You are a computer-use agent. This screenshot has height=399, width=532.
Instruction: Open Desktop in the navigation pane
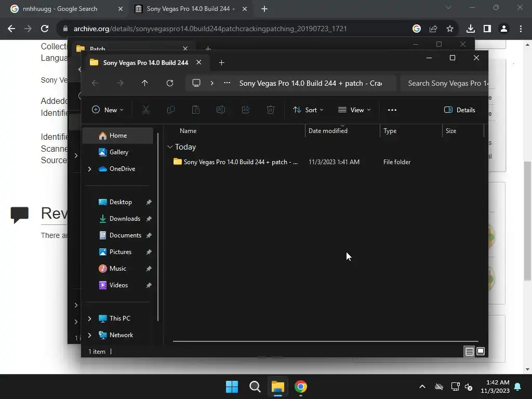click(x=118, y=202)
